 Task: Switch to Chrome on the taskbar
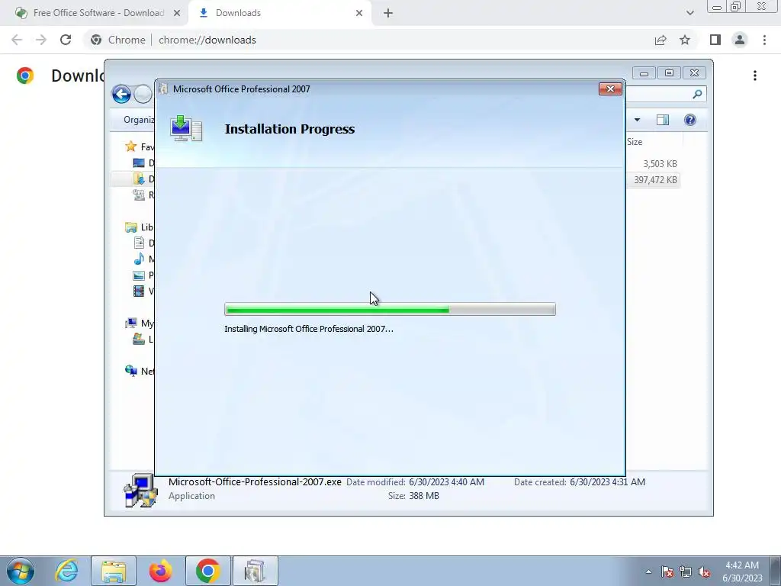(x=207, y=571)
